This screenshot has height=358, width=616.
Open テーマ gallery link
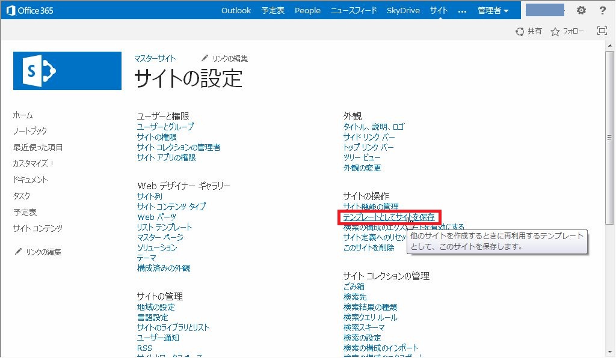pyautogui.click(x=147, y=258)
